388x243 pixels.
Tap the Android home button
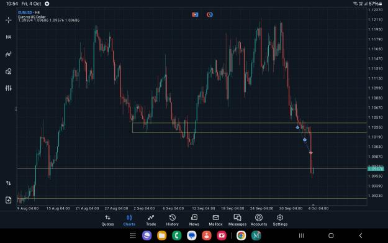[x=331, y=236]
